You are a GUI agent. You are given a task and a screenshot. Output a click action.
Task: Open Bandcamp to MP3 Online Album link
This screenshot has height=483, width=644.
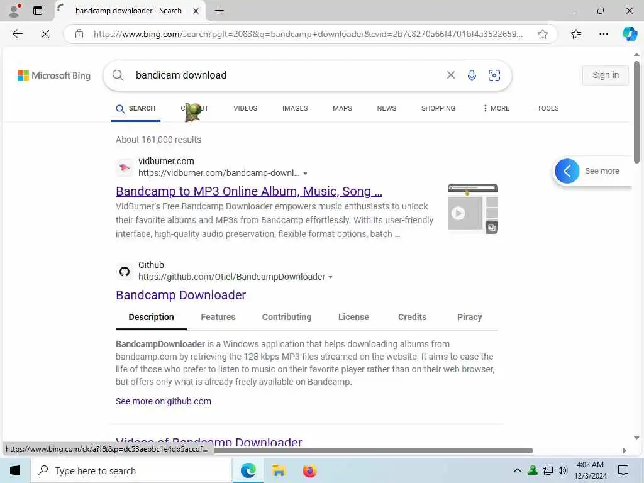(x=249, y=191)
